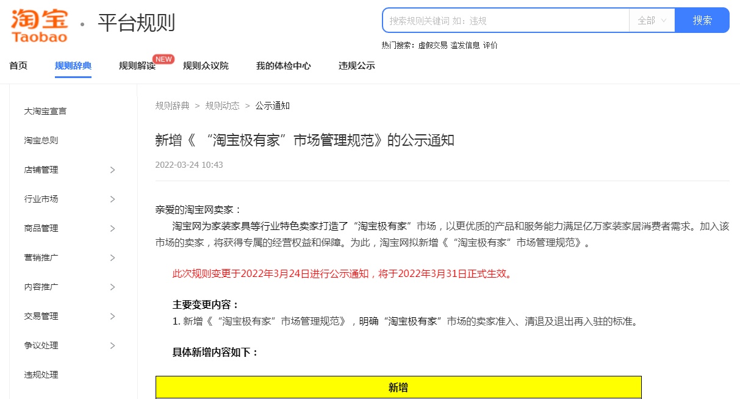Select 商品管理 in the sidebar
The height and width of the screenshot is (399, 740).
tap(41, 228)
